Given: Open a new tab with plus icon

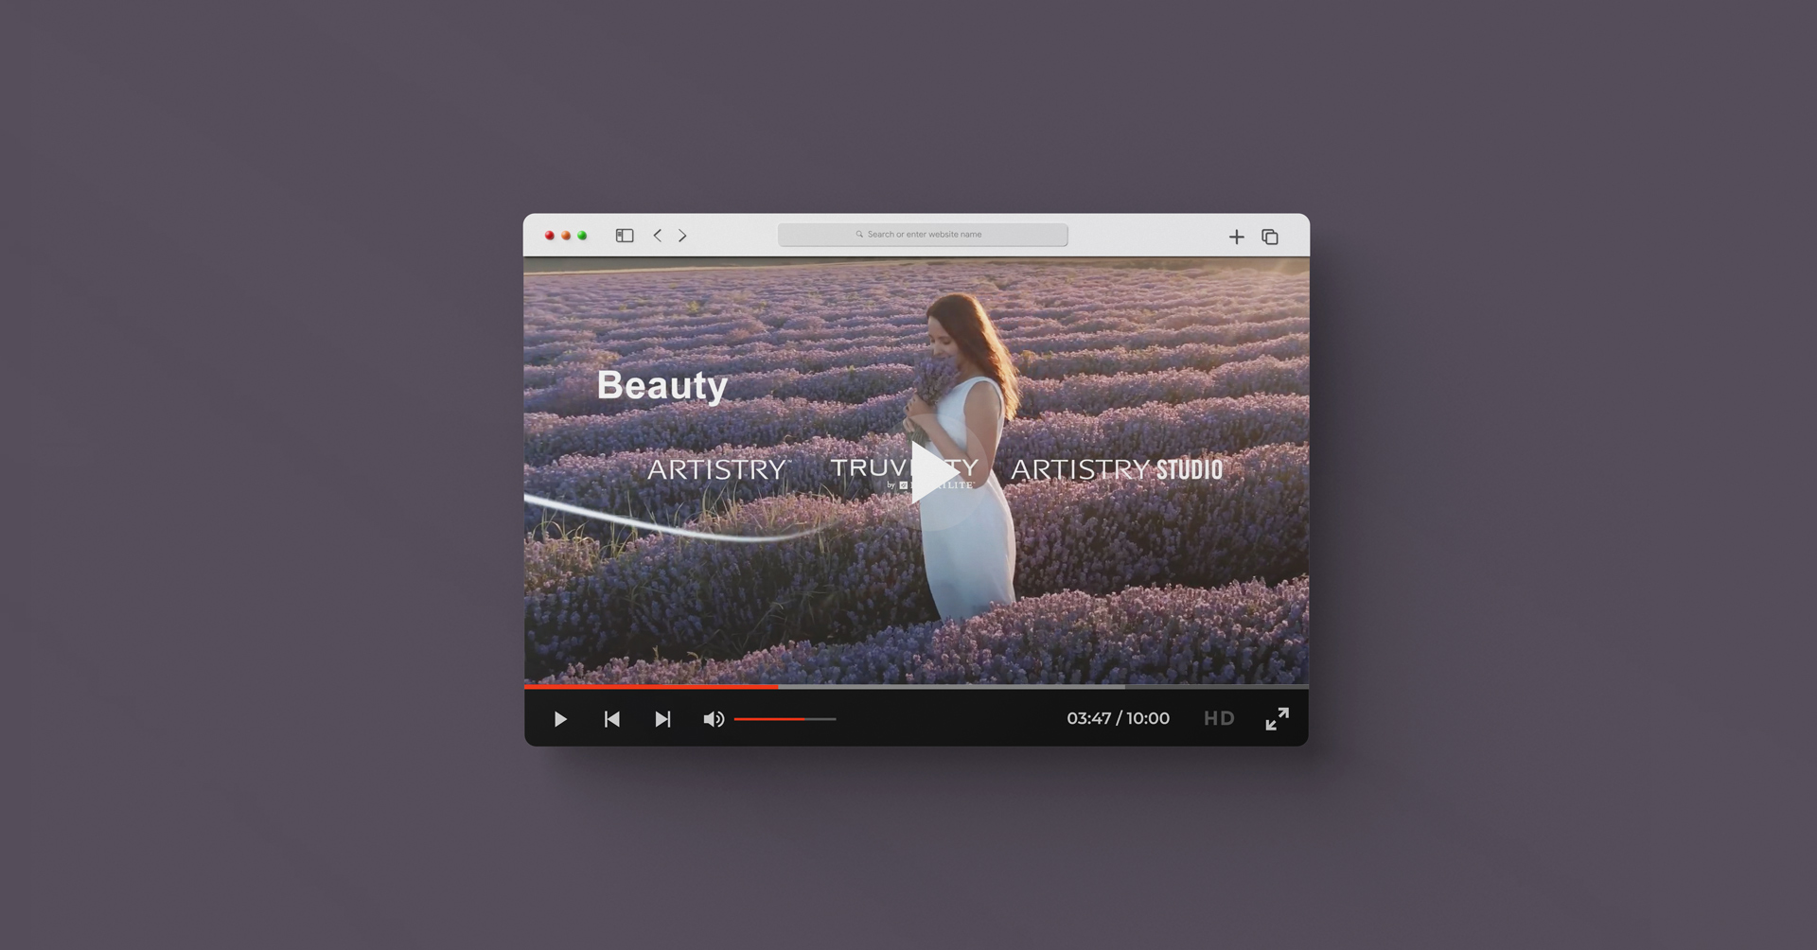Looking at the screenshot, I should (1236, 237).
